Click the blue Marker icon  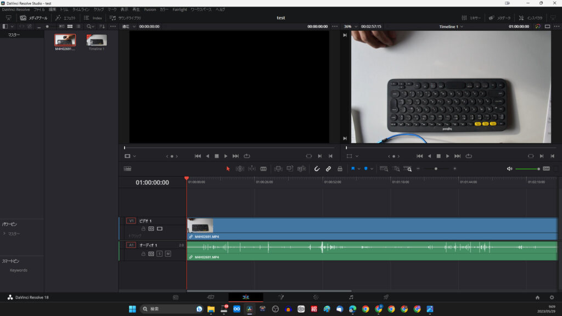click(366, 169)
